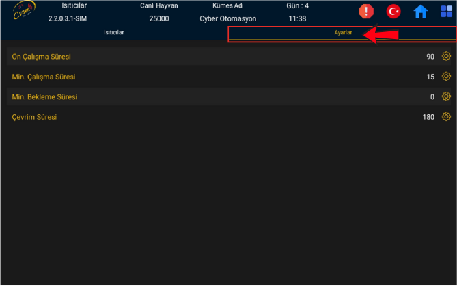The width and height of the screenshot is (457, 286).
Task: Edit Min. Bekleme Süresi via gear icon
Action: point(446,96)
